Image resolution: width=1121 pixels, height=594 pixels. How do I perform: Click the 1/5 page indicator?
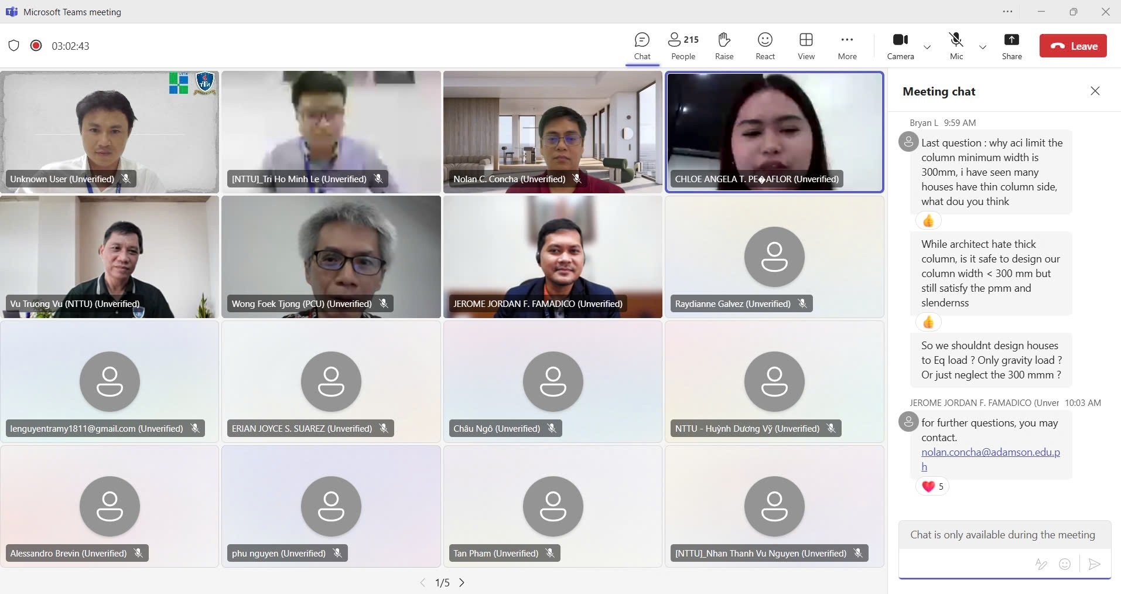click(x=442, y=583)
